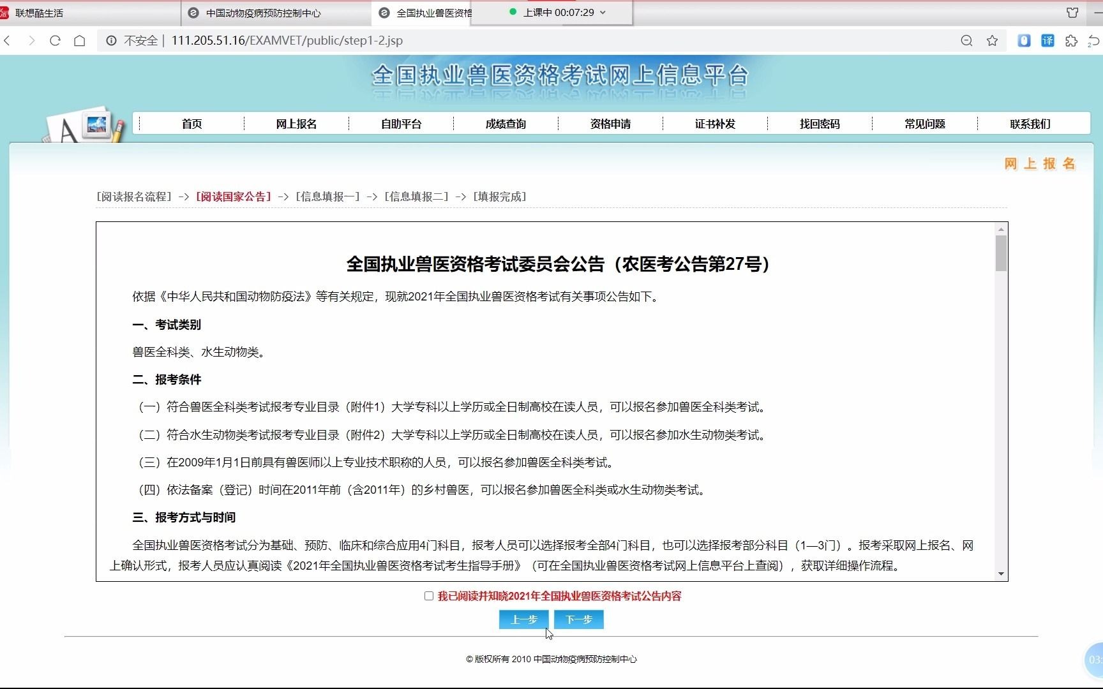Screen dimensions: 1103x689
Task: Select the 全国执业兽医资格 tab
Action: point(422,13)
